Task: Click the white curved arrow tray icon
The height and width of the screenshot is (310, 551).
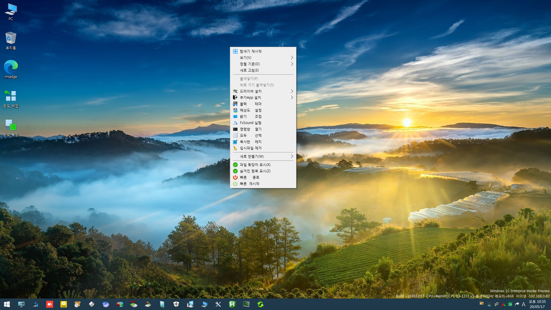Action: [x=517, y=304]
